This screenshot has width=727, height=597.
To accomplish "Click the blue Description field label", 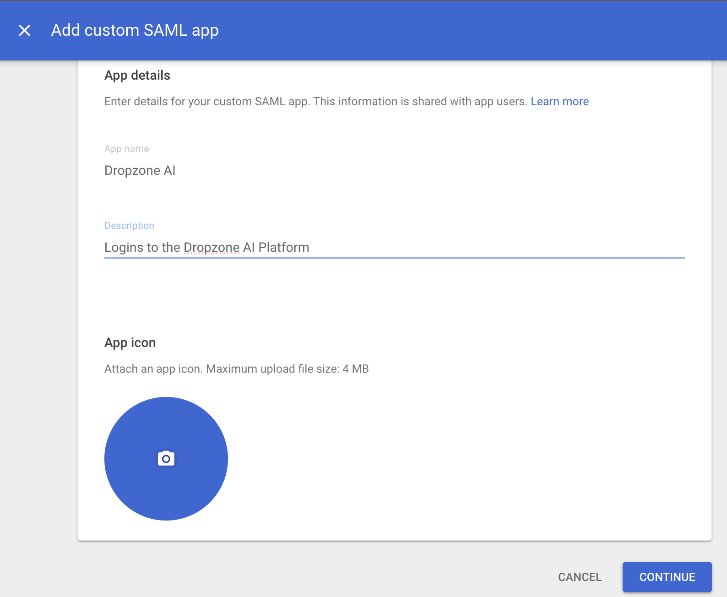I will tap(129, 226).
